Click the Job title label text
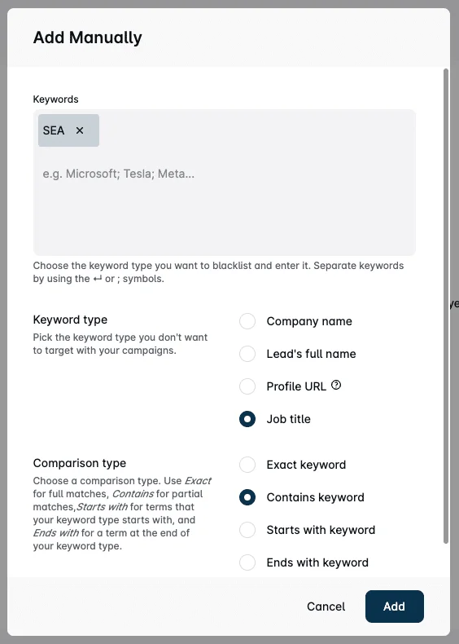Image resolution: width=459 pixels, height=644 pixels. [288, 419]
